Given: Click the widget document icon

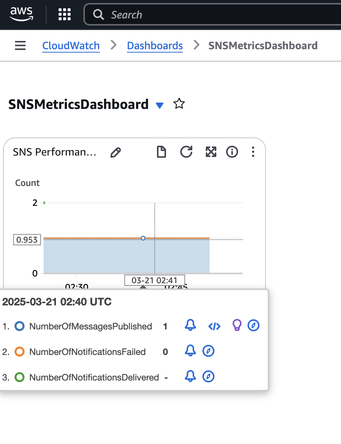Looking at the screenshot, I should (161, 152).
